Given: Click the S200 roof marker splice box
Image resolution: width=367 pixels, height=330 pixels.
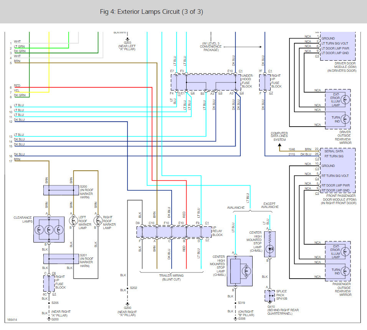Looking at the screenshot, I should 61,190.
